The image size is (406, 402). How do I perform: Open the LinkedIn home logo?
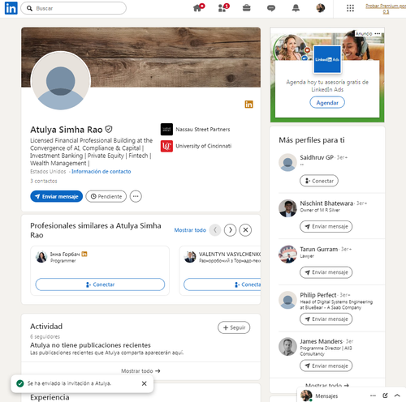(x=11, y=8)
